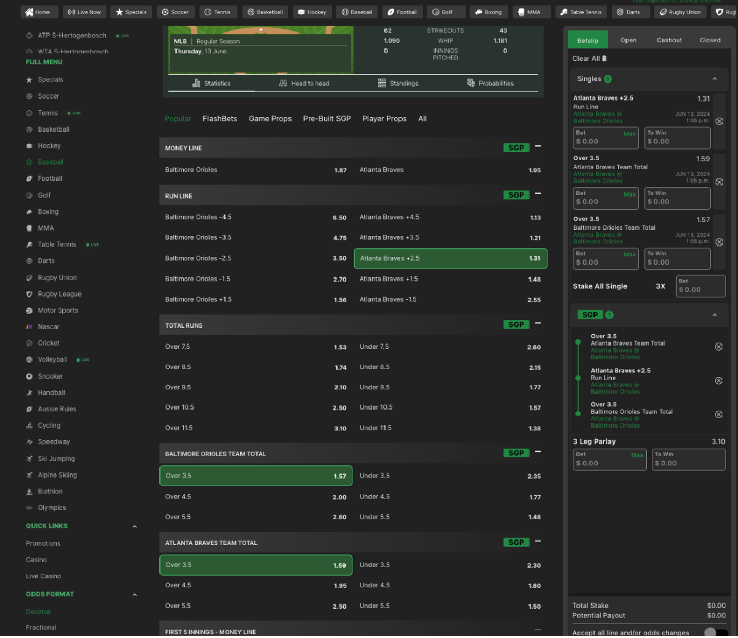Click the Motor Sports icon in sidebar

pyautogui.click(x=29, y=310)
